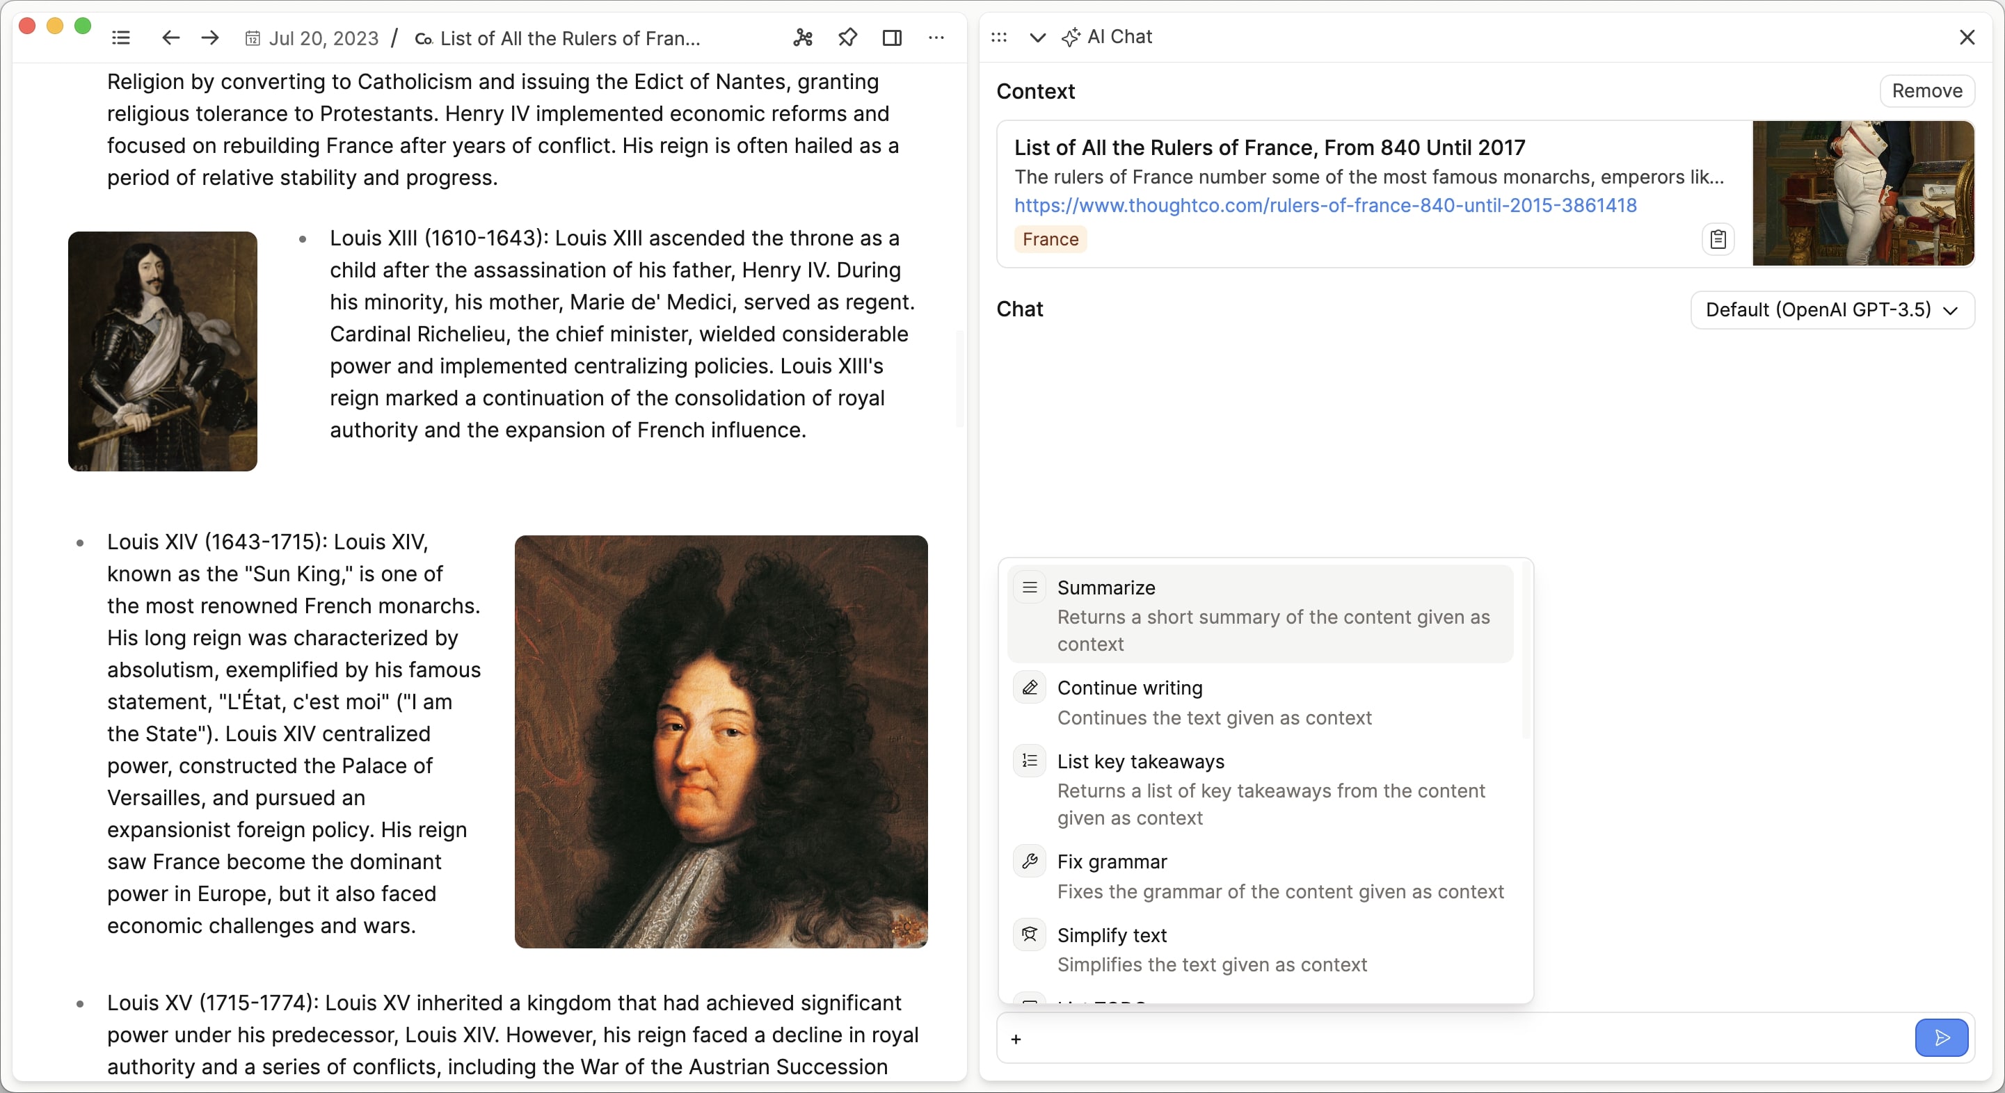This screenshot has height=1093, width=2005.
Task: Click the List of All the Rulers tab
Action: tap(571, 36)
